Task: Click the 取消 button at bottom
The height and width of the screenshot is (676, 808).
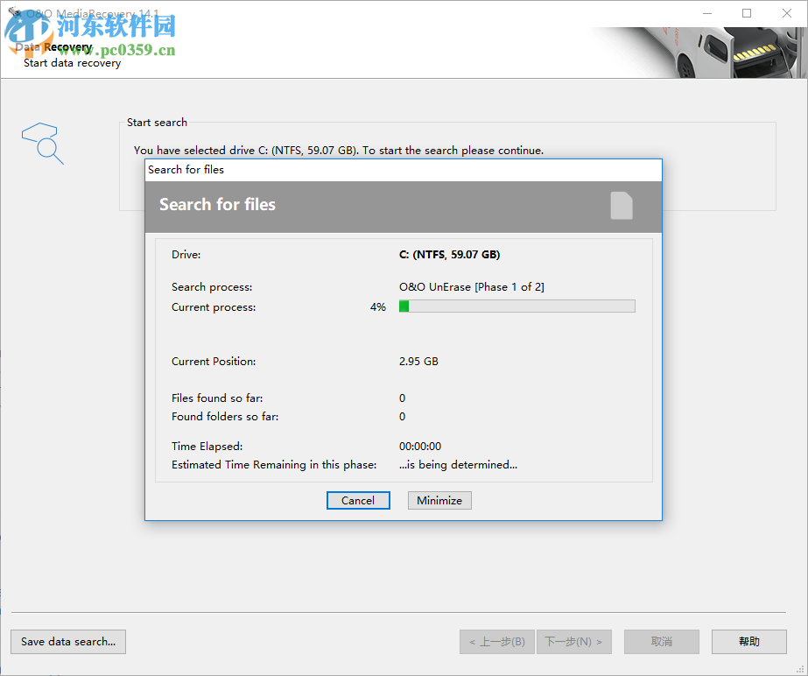Action: (662, 642)
